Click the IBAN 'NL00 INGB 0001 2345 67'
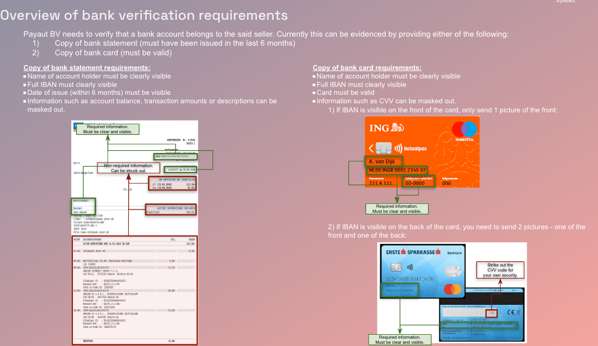Viewport: 598px width, 346px height. pos(396,170)
